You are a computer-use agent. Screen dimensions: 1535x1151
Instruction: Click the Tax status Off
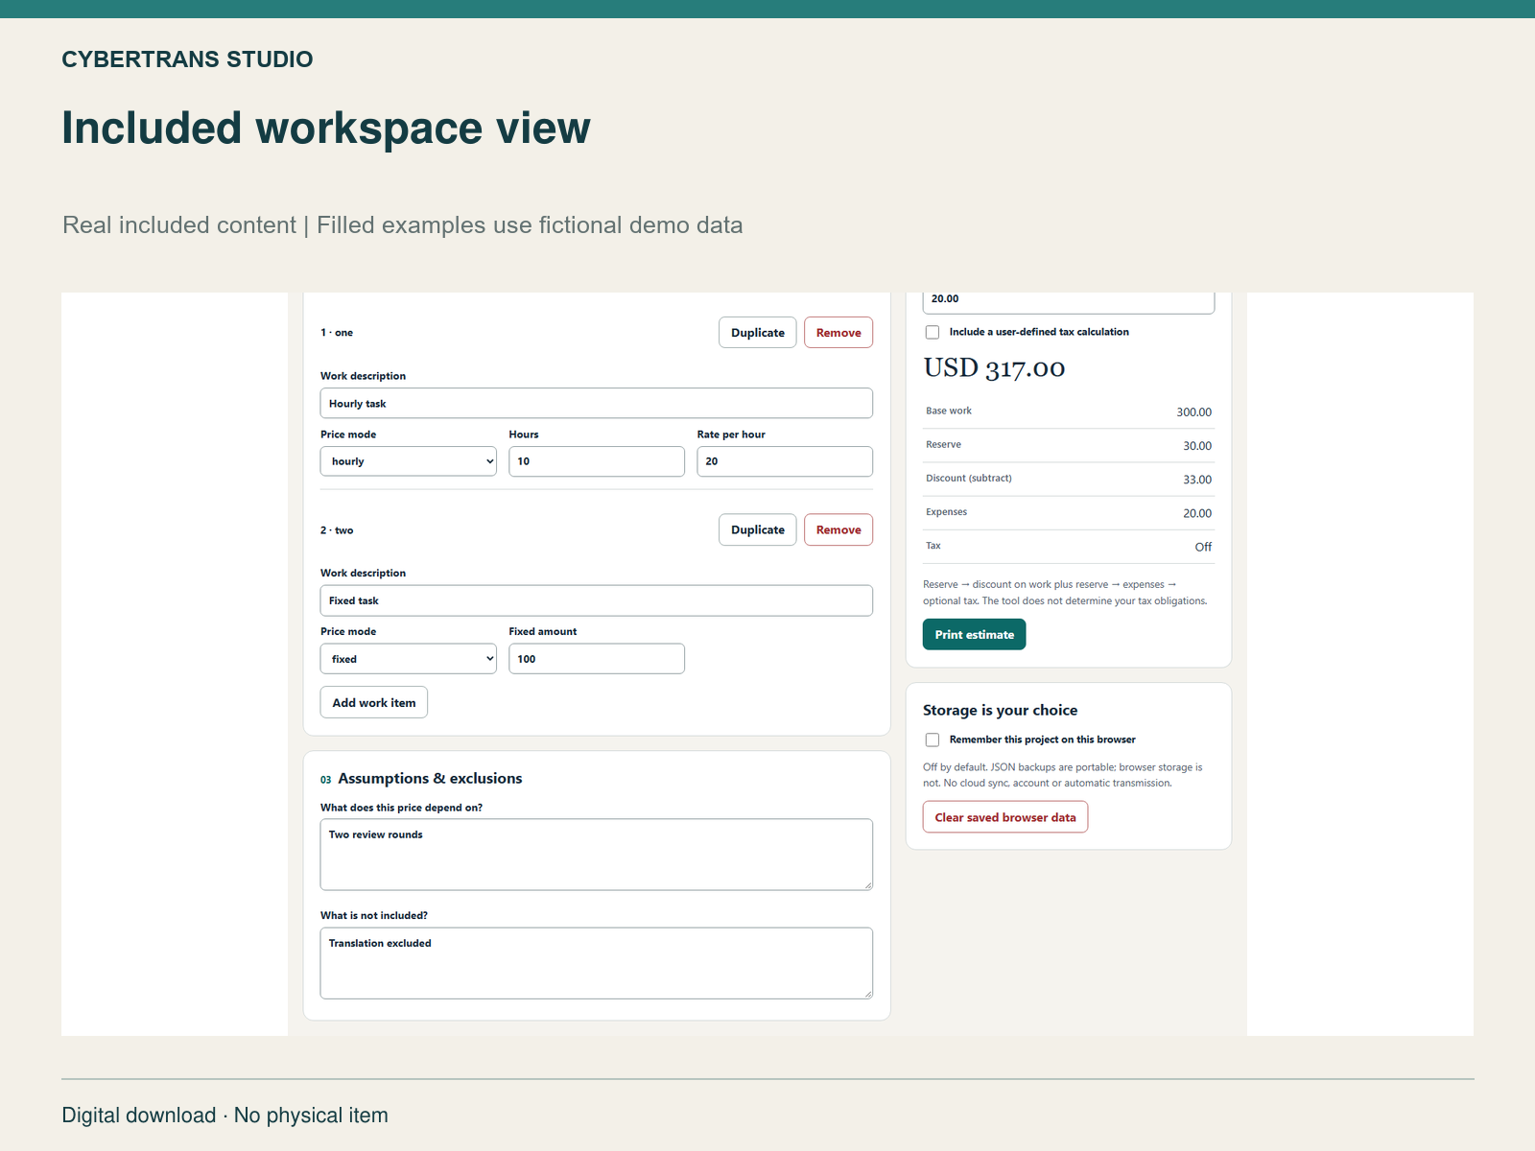coord(1203,547)
